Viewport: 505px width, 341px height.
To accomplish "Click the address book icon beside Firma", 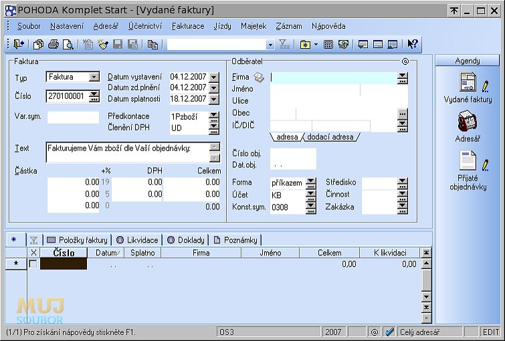I will pyautogui.click(x=259, y=78).
